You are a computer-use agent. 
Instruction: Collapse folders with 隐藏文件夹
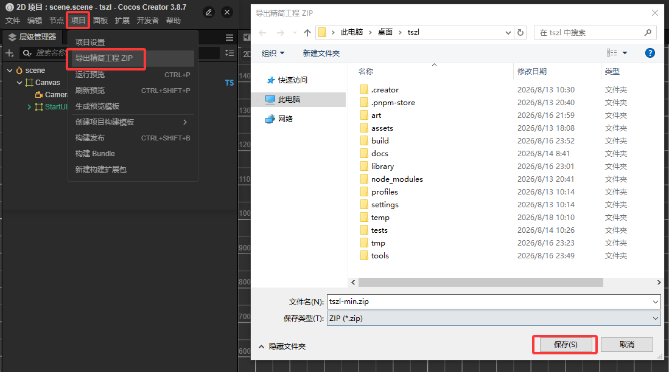point(282,346)
